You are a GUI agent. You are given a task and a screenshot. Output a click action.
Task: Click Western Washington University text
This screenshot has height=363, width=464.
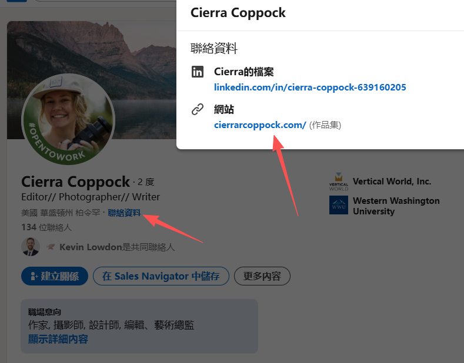coord(396,206)
